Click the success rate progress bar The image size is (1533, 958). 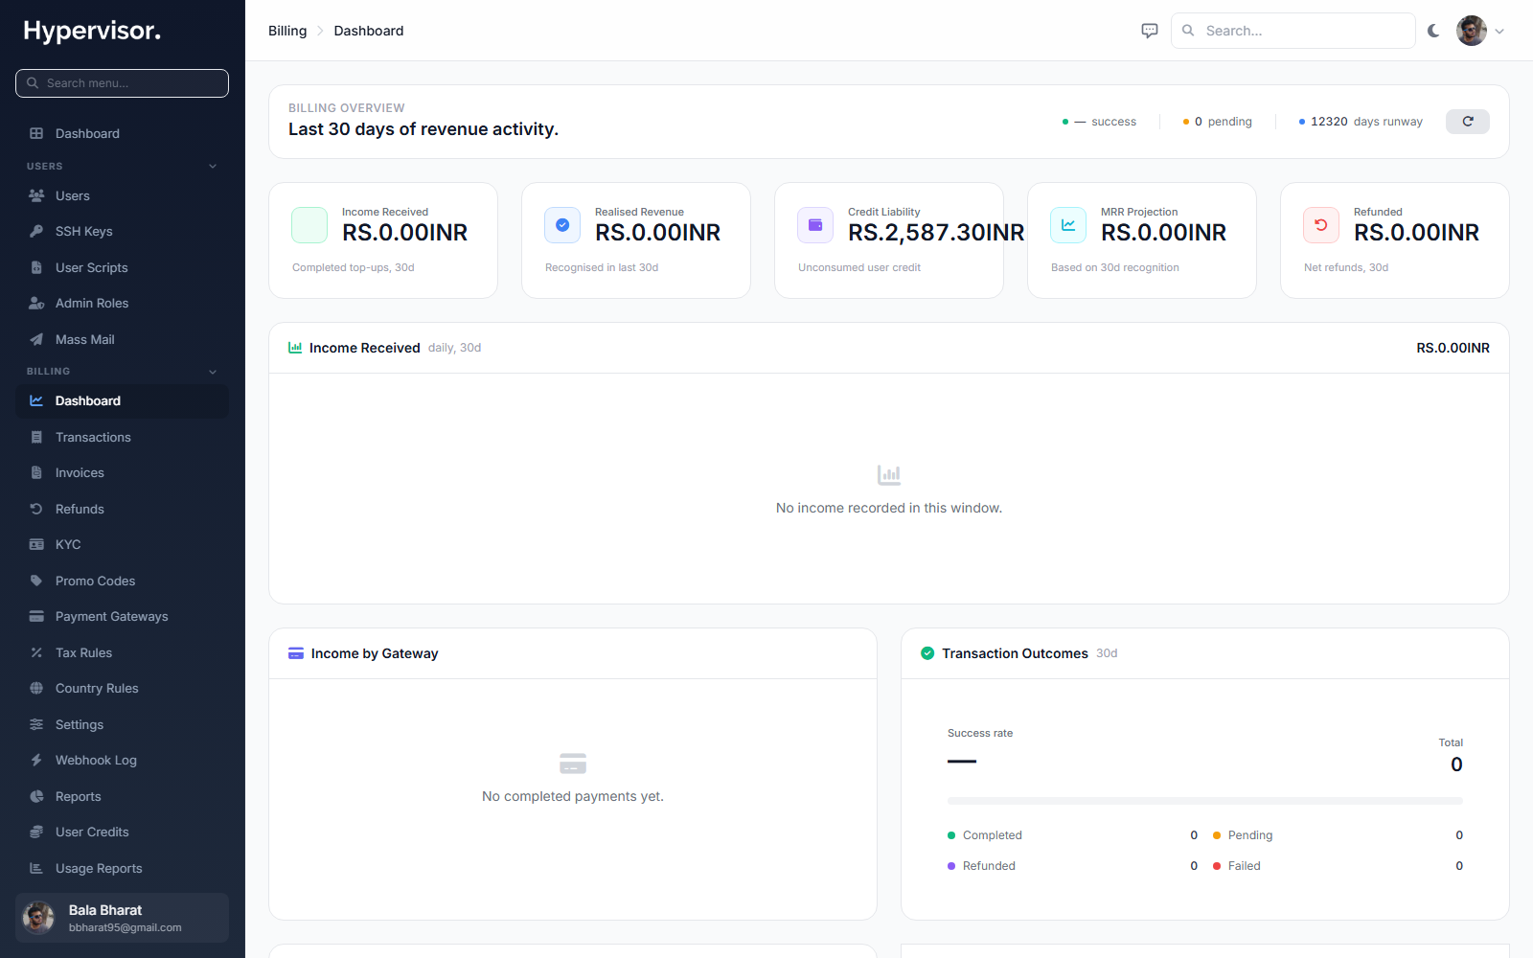tap(1205, 801)
